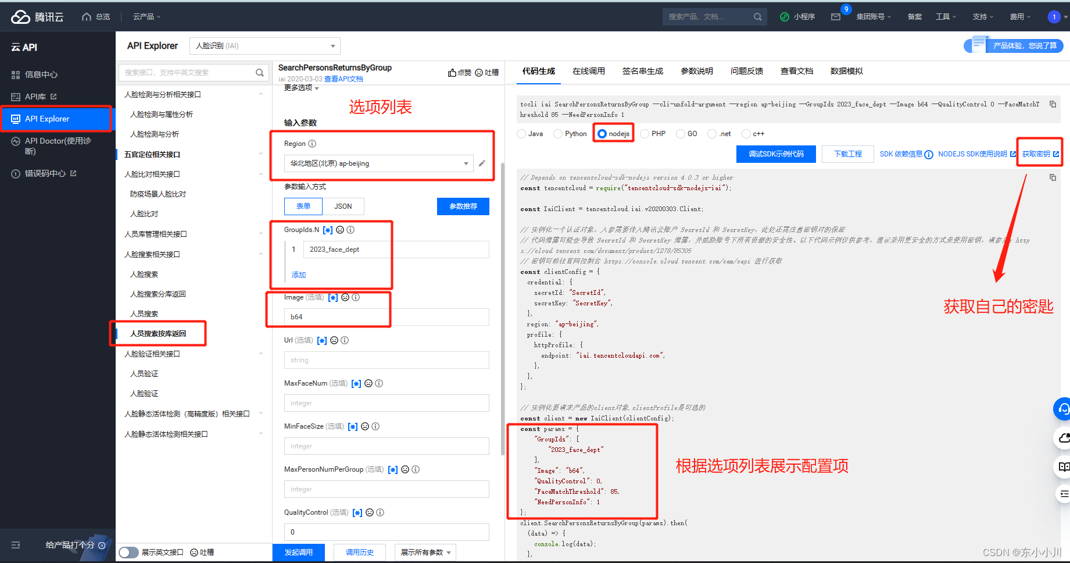Image resolution: width=1070 pixels, height=563 pixels.
Task: Click the user avatar icon
Action: (x=1054, y=17)
